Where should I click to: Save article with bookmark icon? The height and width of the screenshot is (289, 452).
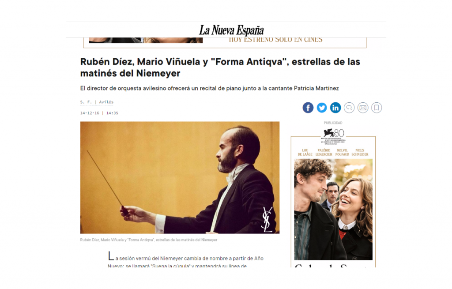pos(377,108)
